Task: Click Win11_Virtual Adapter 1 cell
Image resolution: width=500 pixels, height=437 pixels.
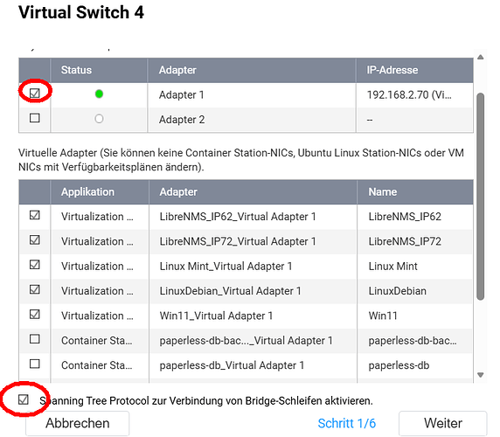Action: pos(253,316)
